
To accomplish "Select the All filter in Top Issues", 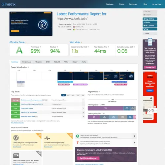I will [64, 95].
